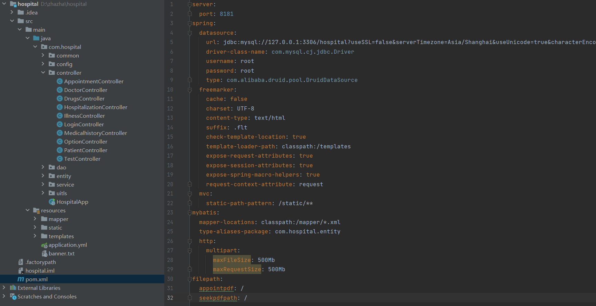Fold the mybatis block in editor gutter

pos(189,213)
